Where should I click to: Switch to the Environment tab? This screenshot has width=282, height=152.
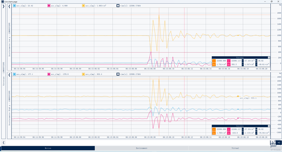142,148
